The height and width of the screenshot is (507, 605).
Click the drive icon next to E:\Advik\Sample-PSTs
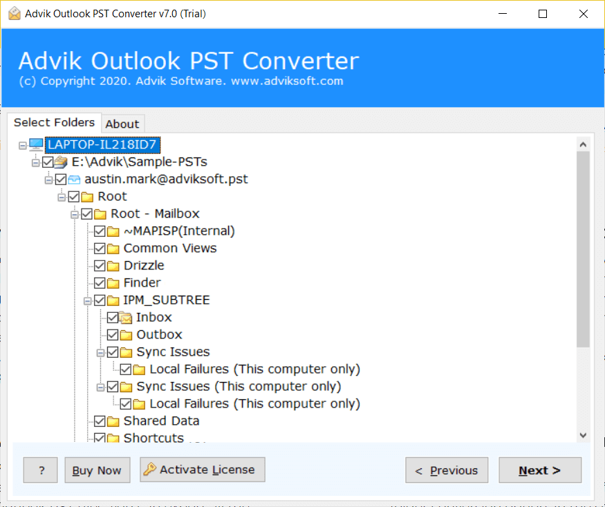pyautogui.click(x=59, y=161)
